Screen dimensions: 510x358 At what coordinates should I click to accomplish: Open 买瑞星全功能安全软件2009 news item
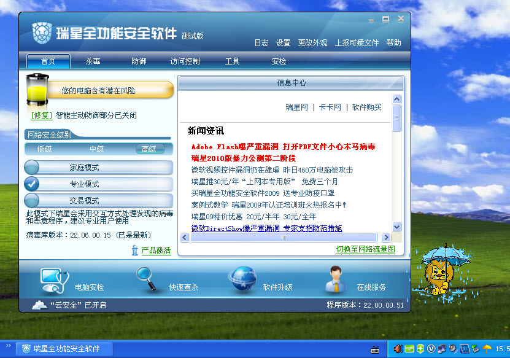[x=263, y=193]
